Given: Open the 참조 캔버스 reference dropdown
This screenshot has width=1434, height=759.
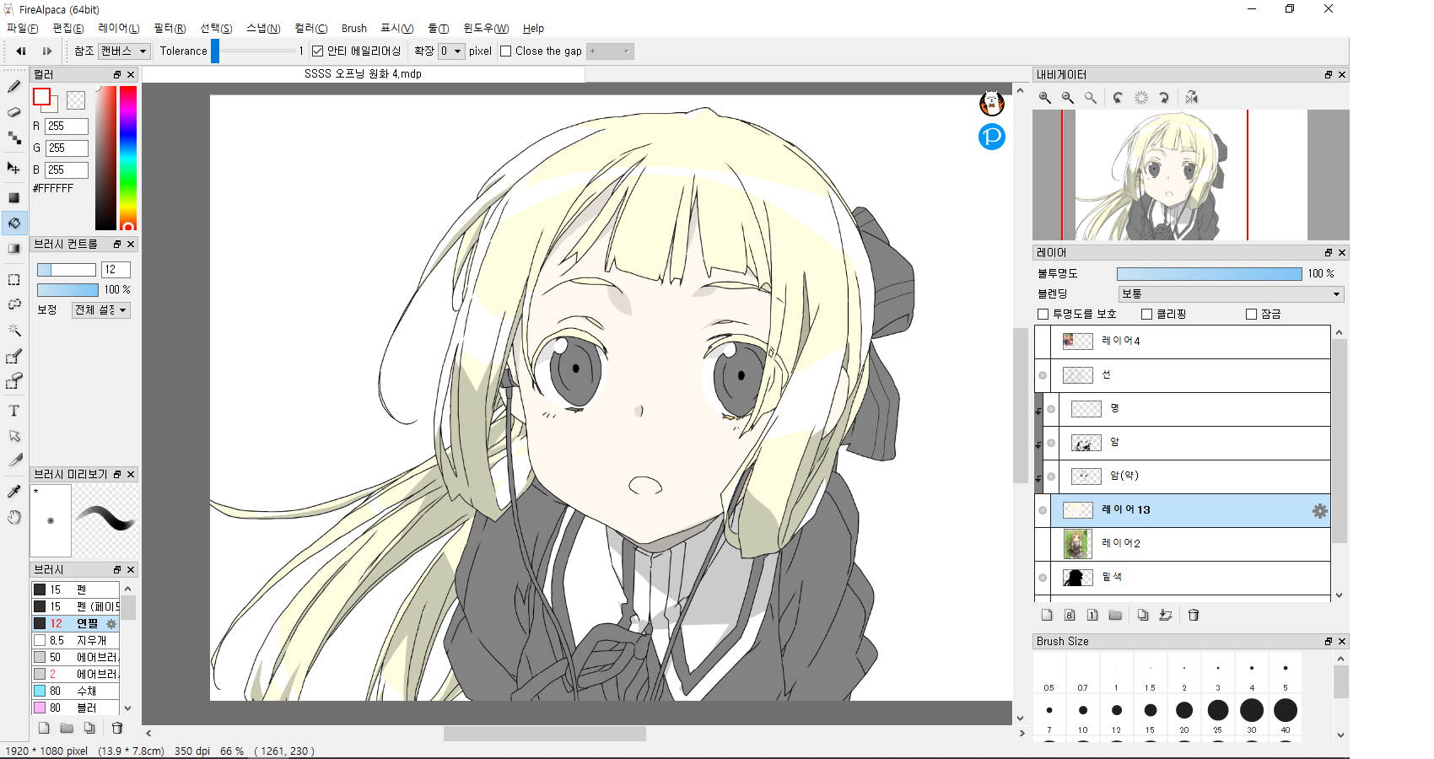Looking at the screenshot, I should [124, 51].
